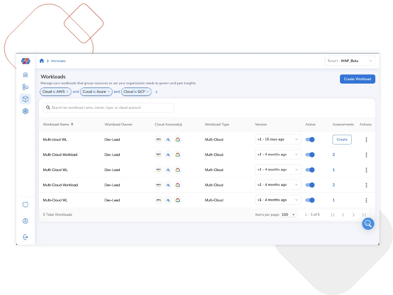
Task: Open the Items per page dropdown
Action: coord(288,215)
